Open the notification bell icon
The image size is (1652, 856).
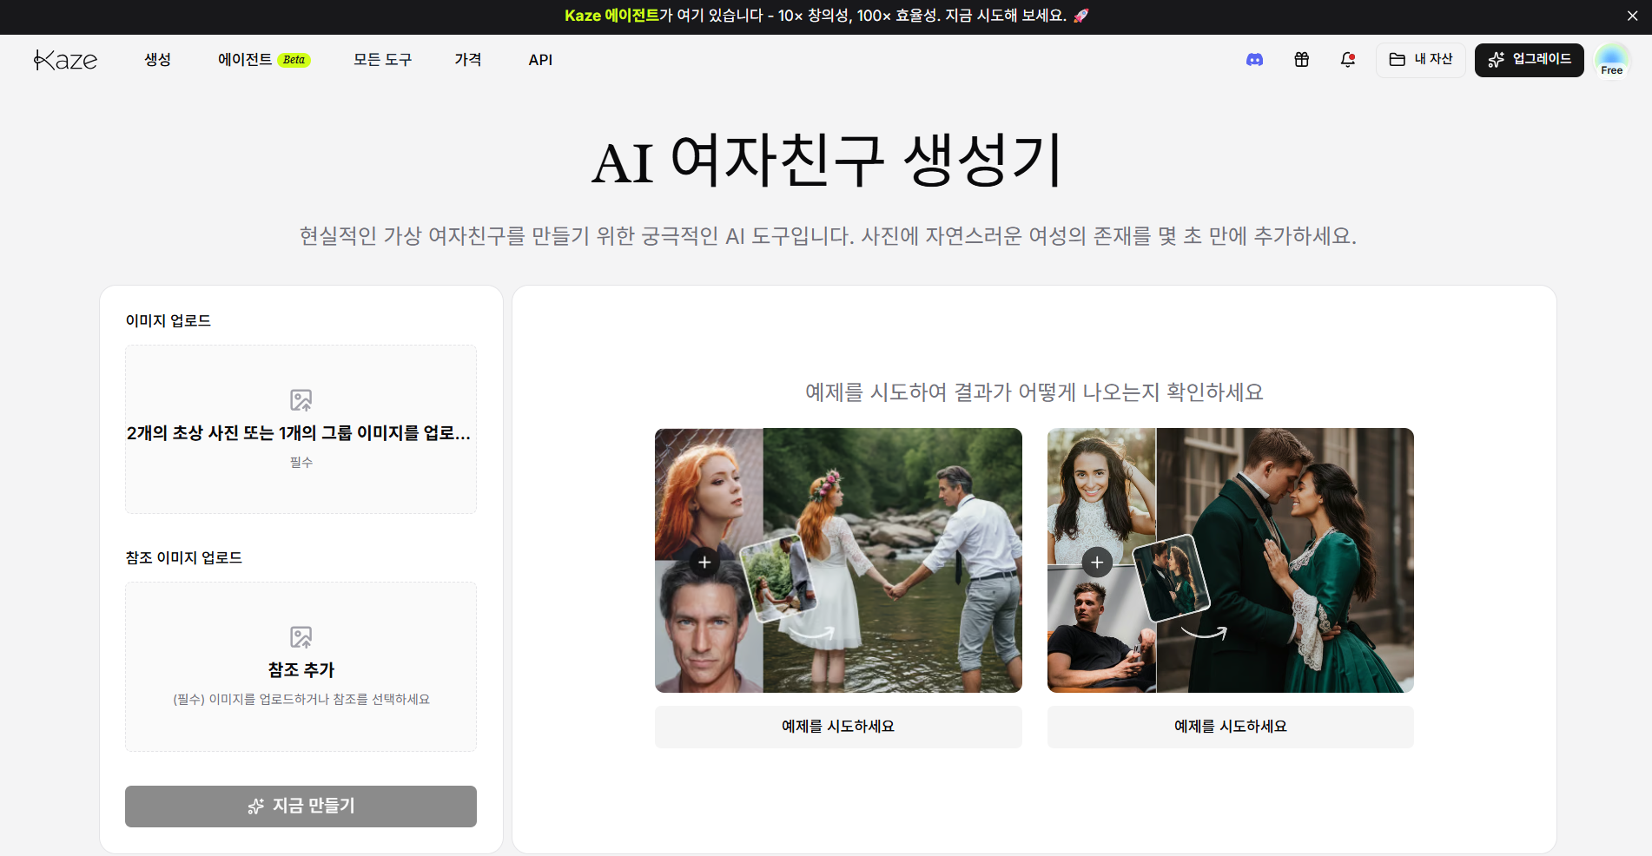point(1347,60)
